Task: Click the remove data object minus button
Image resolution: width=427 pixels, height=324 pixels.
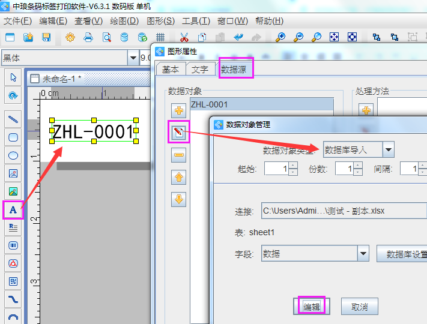Action: point(178,155)
